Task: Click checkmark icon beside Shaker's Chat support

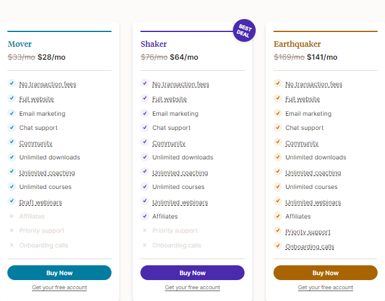Action: tap(145, 128)
